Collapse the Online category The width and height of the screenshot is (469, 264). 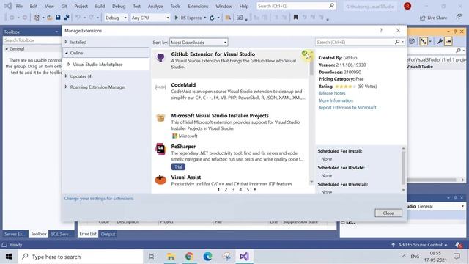67,53
